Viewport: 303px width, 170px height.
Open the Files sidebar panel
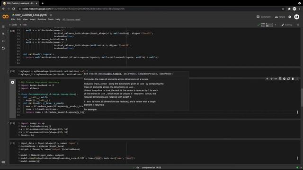pos(3,48)
